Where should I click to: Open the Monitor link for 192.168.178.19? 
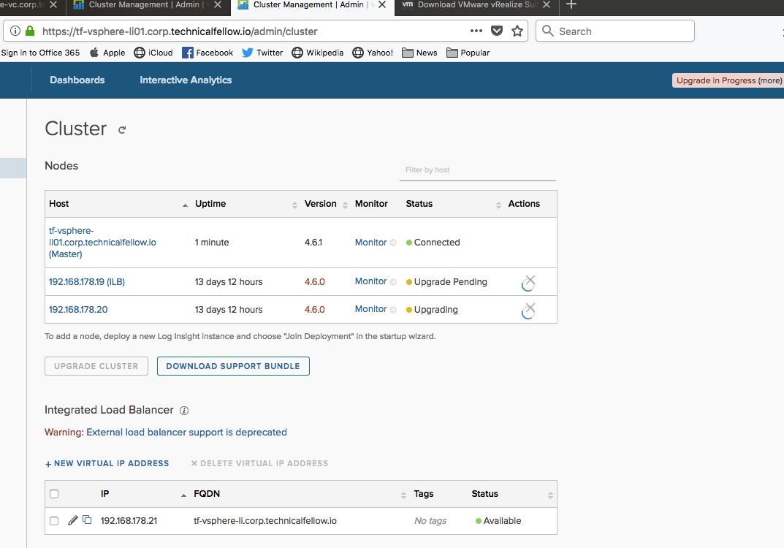point(370,281)
